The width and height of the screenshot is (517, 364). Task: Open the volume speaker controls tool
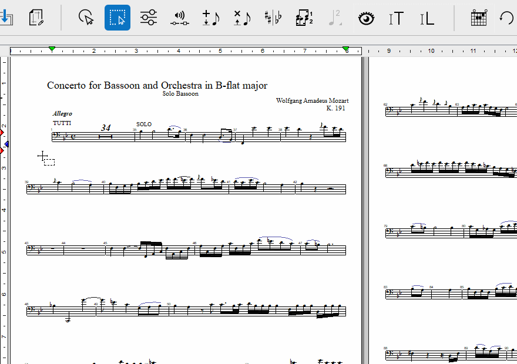point(180,18)
